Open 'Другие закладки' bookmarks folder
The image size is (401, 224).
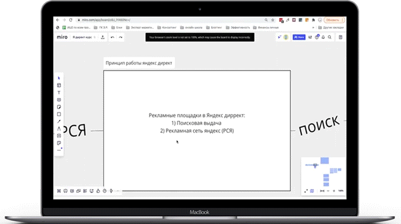tap(331, 28)
